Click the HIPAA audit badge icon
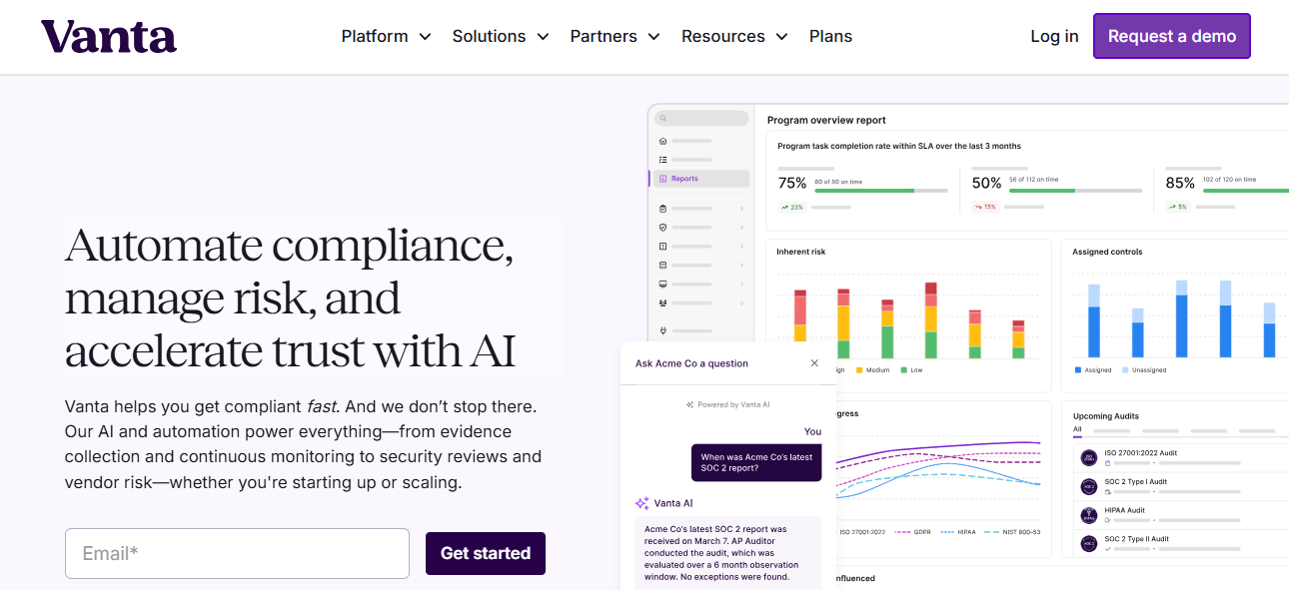This screenshot has height=590, width=1289. [x=1087, y=514]
